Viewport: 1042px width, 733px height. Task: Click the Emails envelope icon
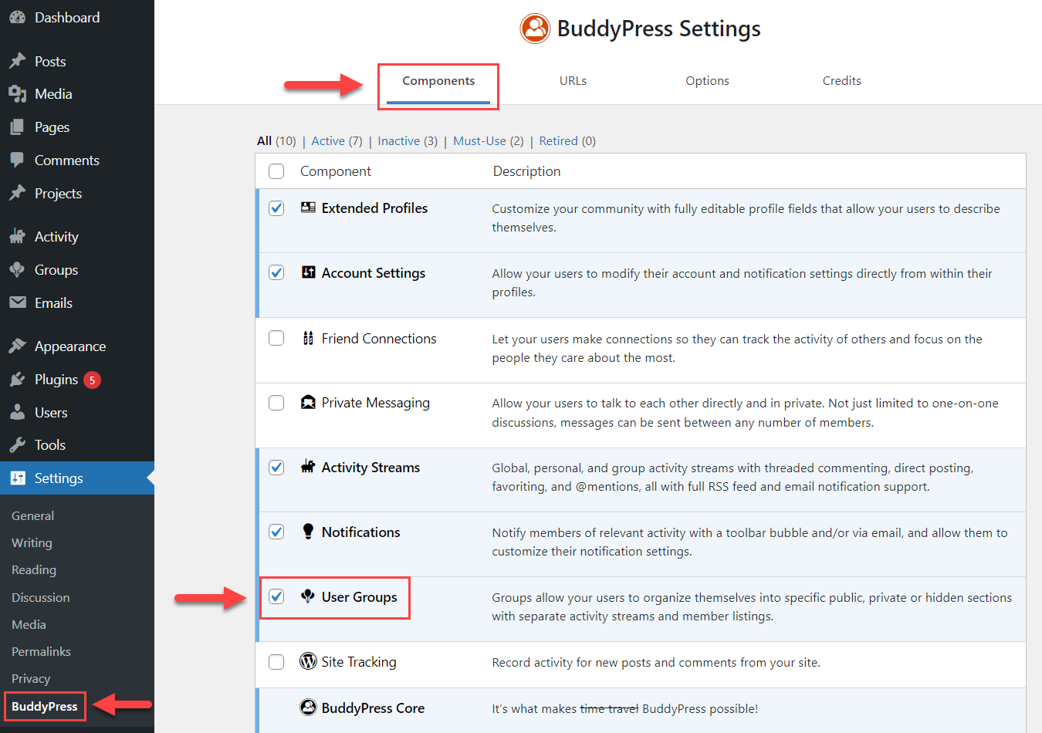[x=17, y=303]
